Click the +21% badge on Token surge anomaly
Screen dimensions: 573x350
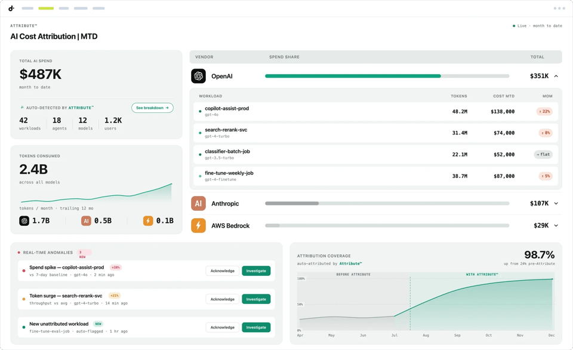pos(115,296)
